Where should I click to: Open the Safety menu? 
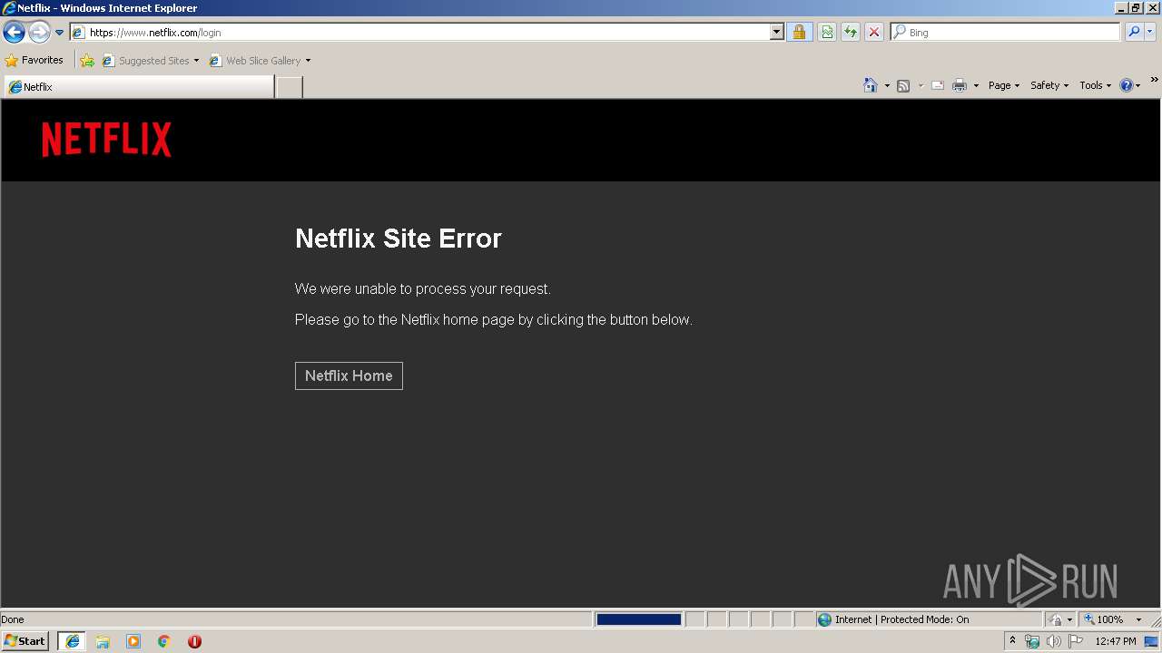[1049, 85]
